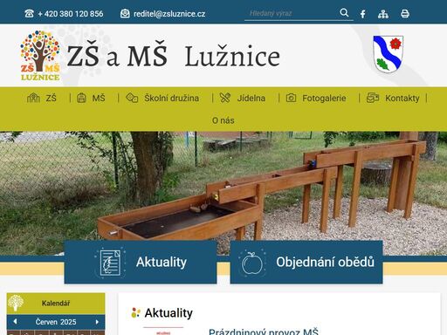
Task: Click the tree icon in Kalendář header
Action: point(16,304)
